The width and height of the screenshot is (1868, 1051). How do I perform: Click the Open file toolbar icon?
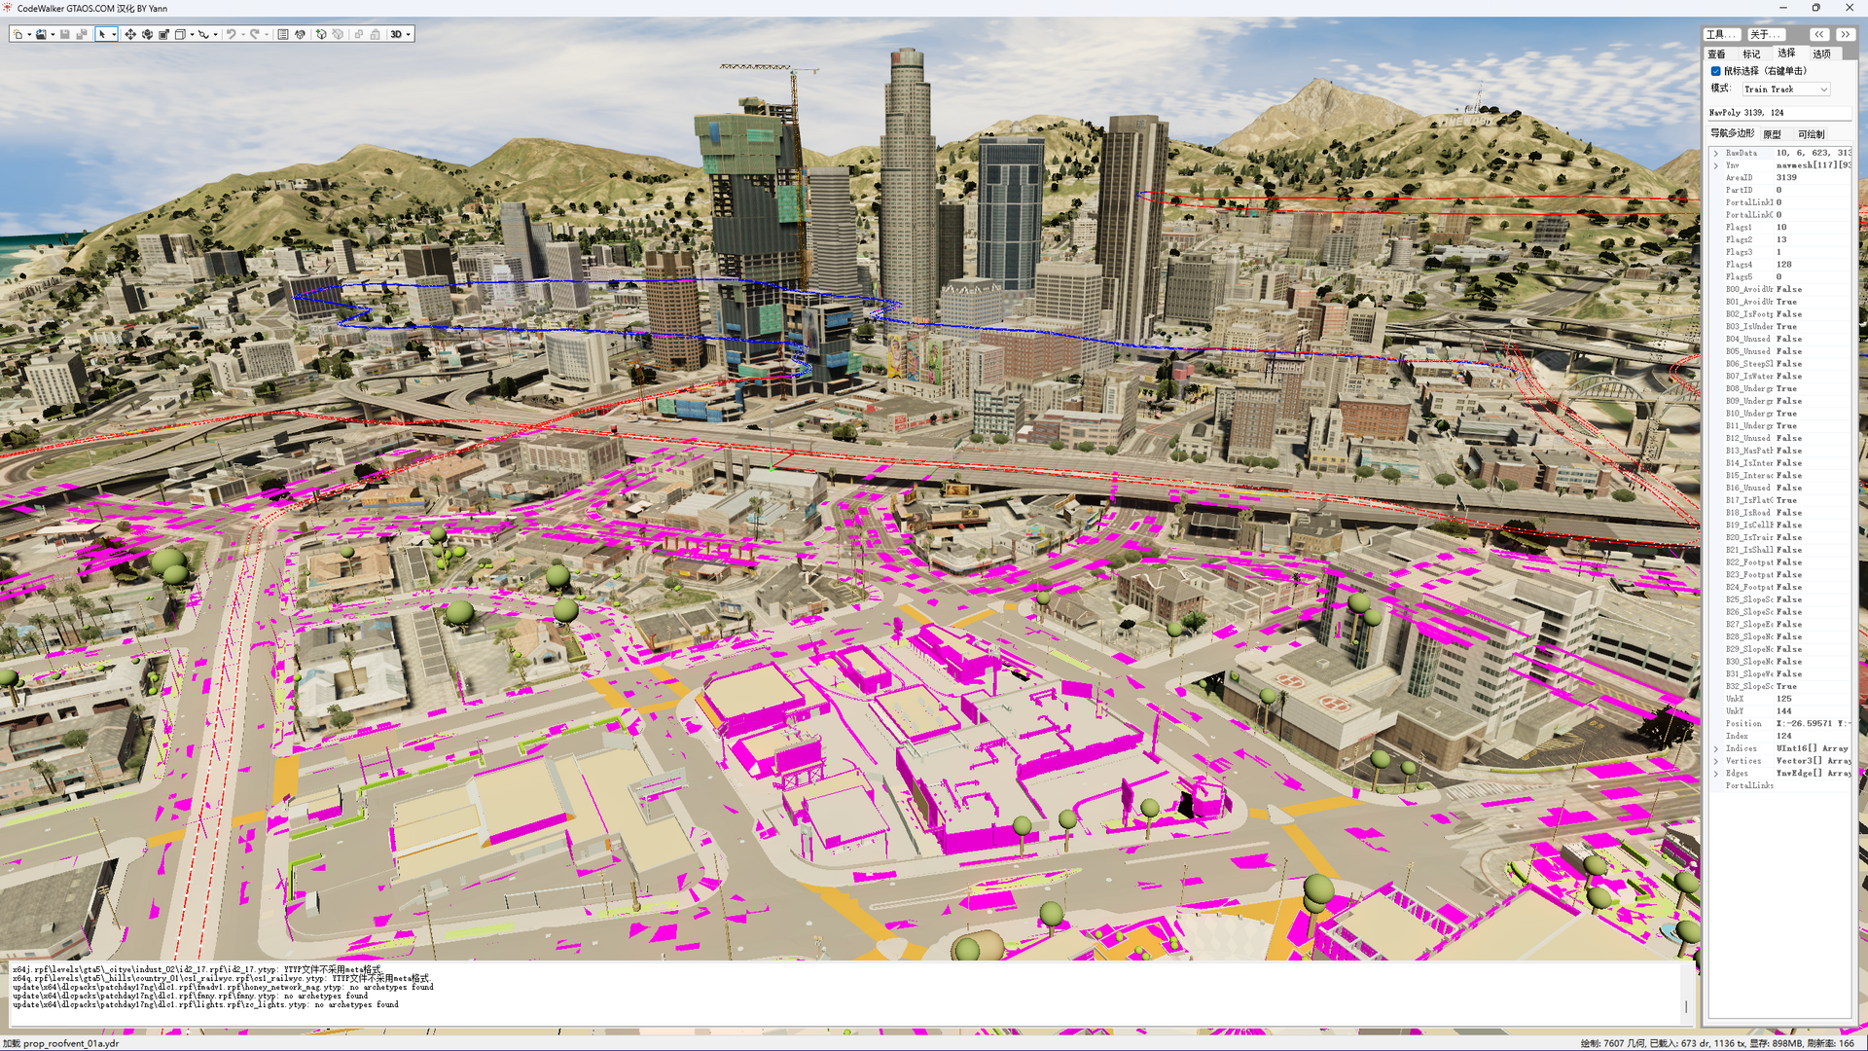point(41,34)
